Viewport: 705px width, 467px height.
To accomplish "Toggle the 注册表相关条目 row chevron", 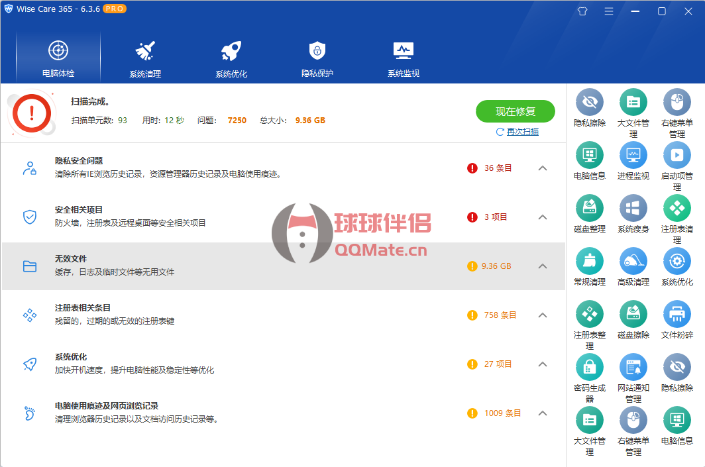I will [x=543, y=315].
